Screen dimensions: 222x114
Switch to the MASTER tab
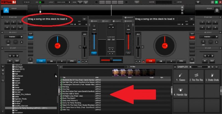click(x=128, y=21)
